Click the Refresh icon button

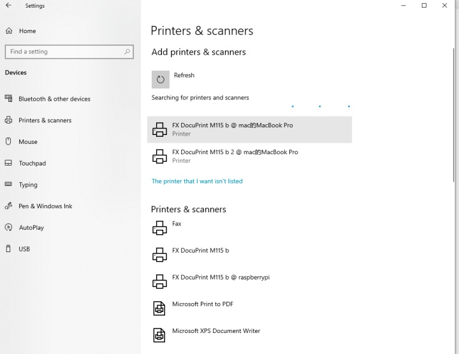click(161, 80)
